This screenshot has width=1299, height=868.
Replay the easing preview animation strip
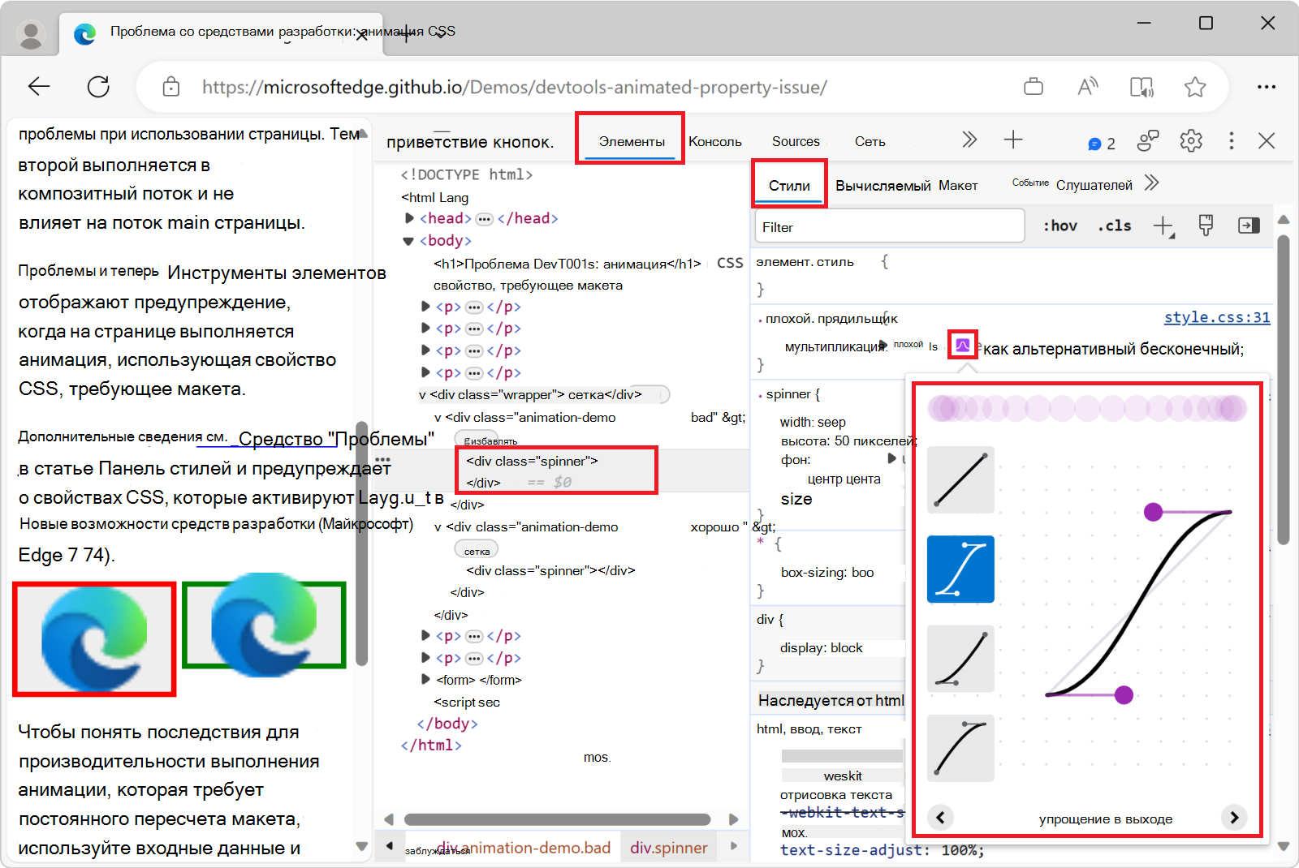click(x=1087, y=408)
